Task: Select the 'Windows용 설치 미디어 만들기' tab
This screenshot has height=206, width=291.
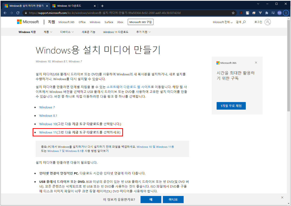Action: [26, 6]
